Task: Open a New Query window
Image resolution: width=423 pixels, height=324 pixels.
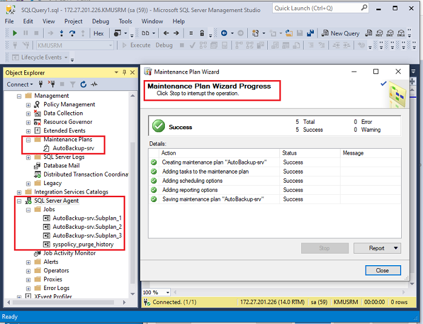Action: coord(341,33)
